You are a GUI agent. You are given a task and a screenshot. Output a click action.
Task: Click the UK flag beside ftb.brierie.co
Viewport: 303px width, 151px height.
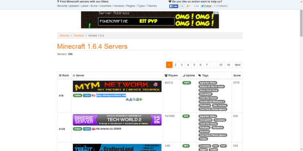click(x=93, y=129)
